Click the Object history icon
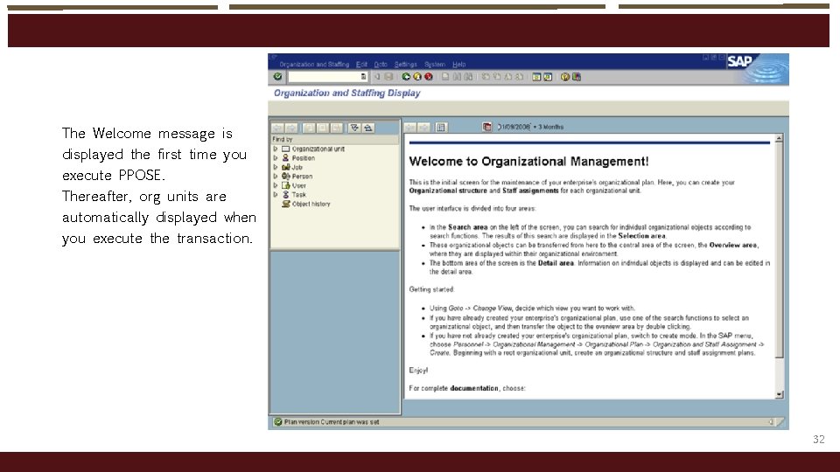The width and height of the screenshot is (840, 472). [x=286, y=204]
